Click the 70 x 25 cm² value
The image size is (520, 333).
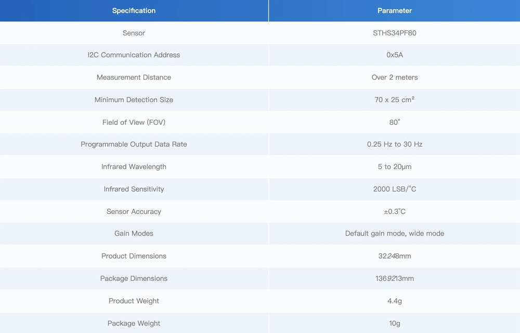(x=394, y=100)
